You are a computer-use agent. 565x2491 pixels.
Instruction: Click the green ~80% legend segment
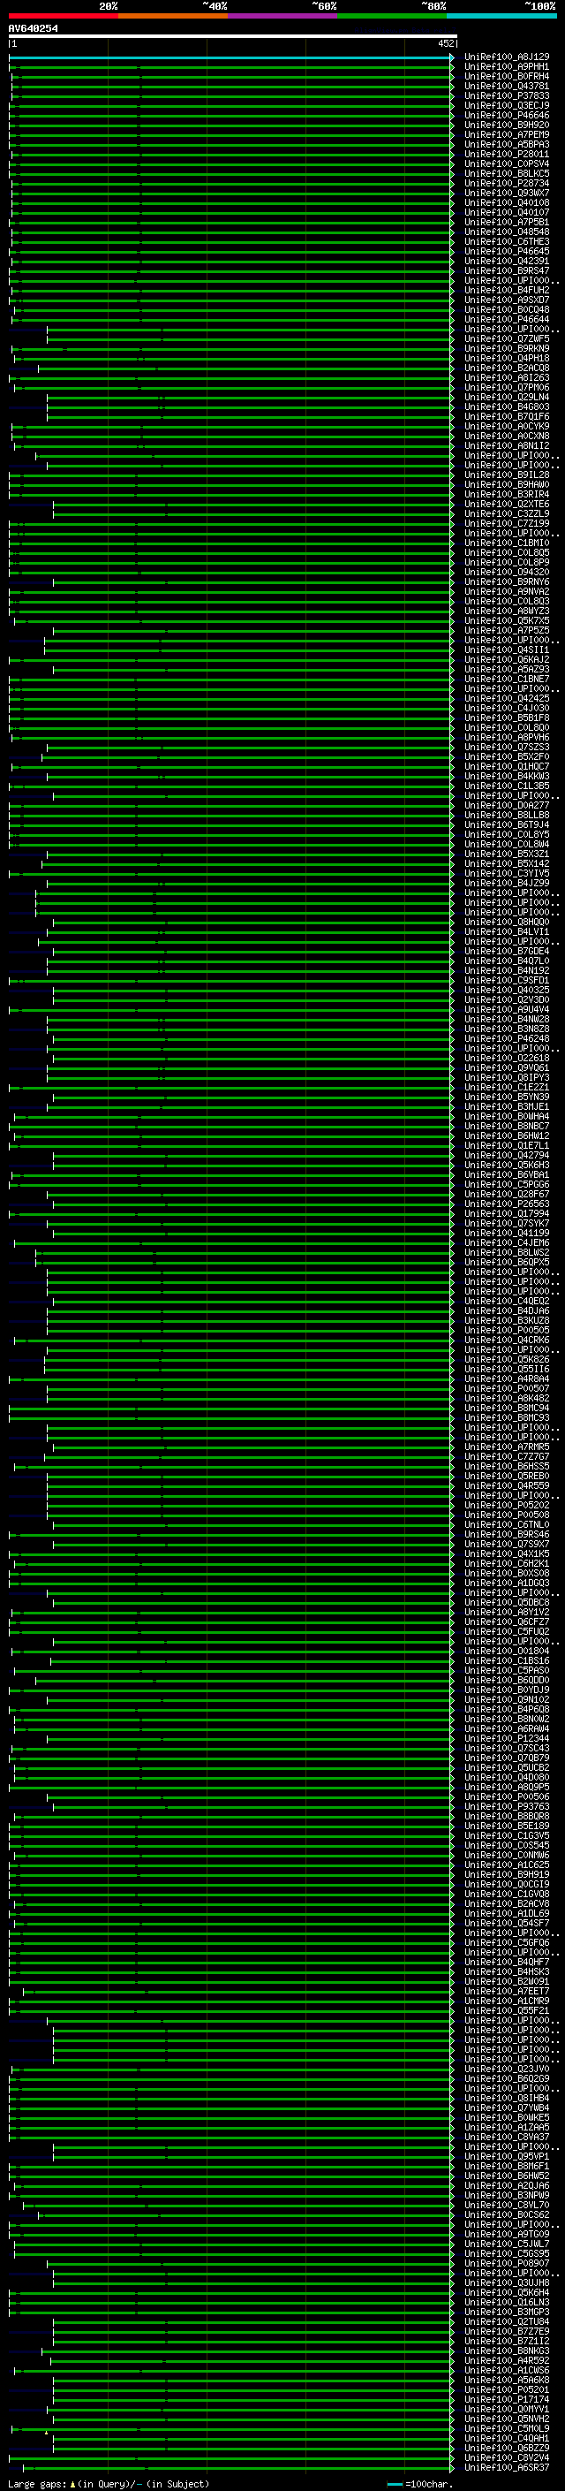coord(392,16)
